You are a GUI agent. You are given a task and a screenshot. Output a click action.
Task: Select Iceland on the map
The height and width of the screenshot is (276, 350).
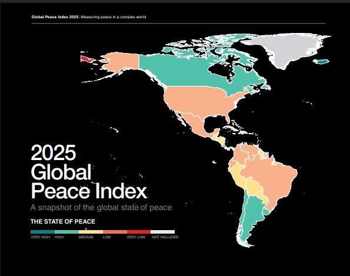click(x=321, y=62)
